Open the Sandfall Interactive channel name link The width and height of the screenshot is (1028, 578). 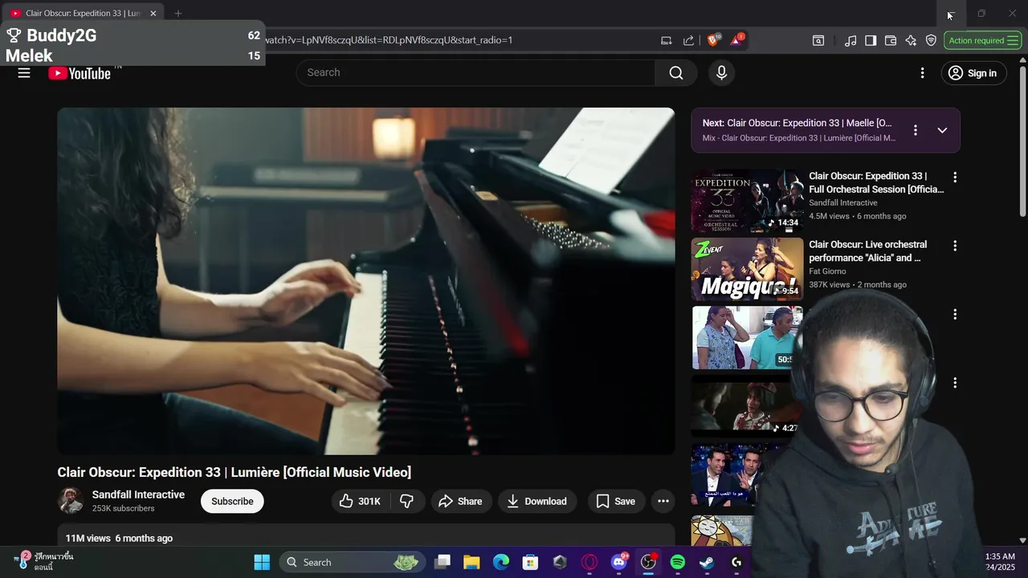(x=138, y=495)
